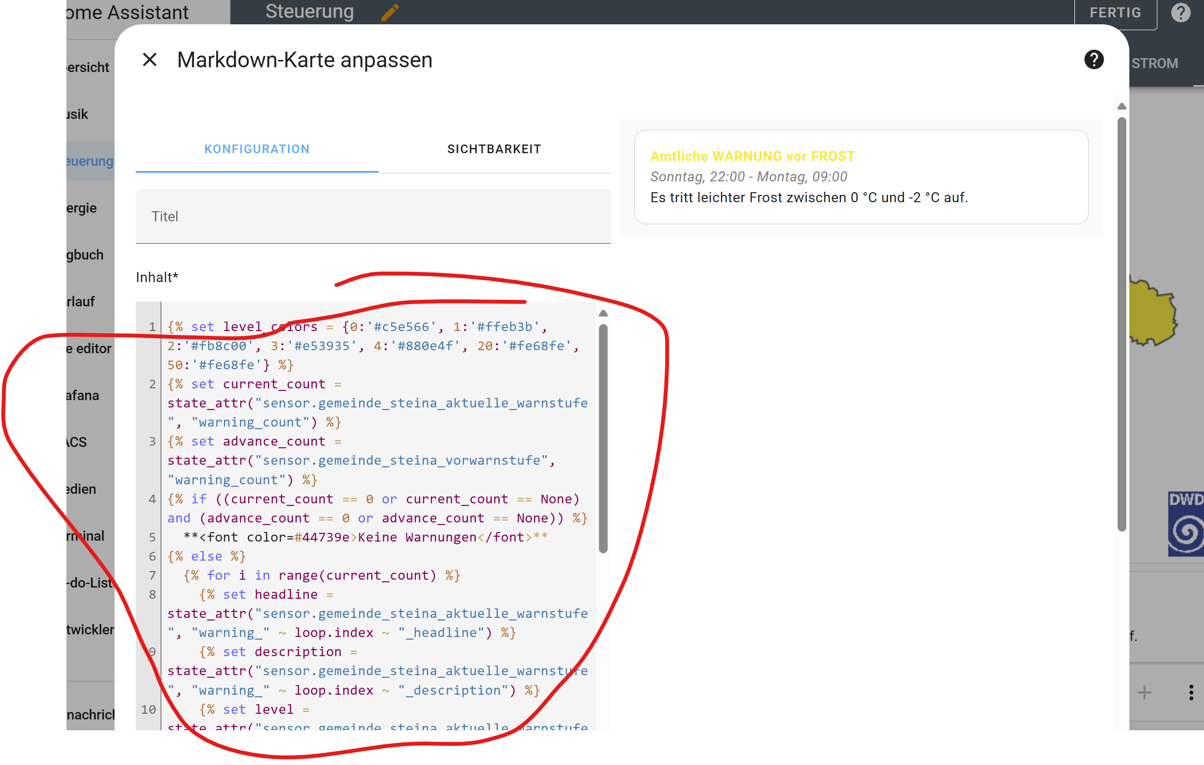1204x765 pixels.
Task: Open the Grafana sidebar item
Action: click(91, 395)
